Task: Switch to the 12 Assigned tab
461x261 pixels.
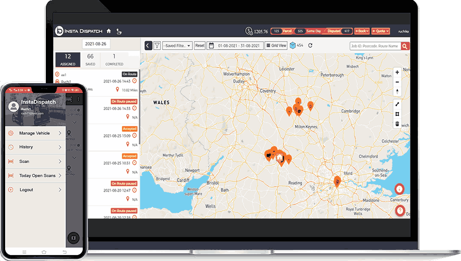Action: click(x=68, y=60)
